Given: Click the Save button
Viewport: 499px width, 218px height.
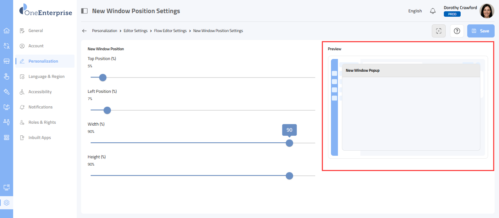Looking at the screenshot, I should tap(481, 31).
